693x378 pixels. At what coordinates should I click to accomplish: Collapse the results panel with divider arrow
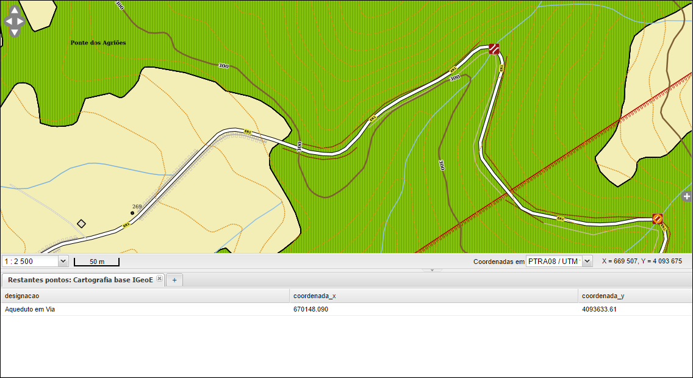(x=432, y=269)
